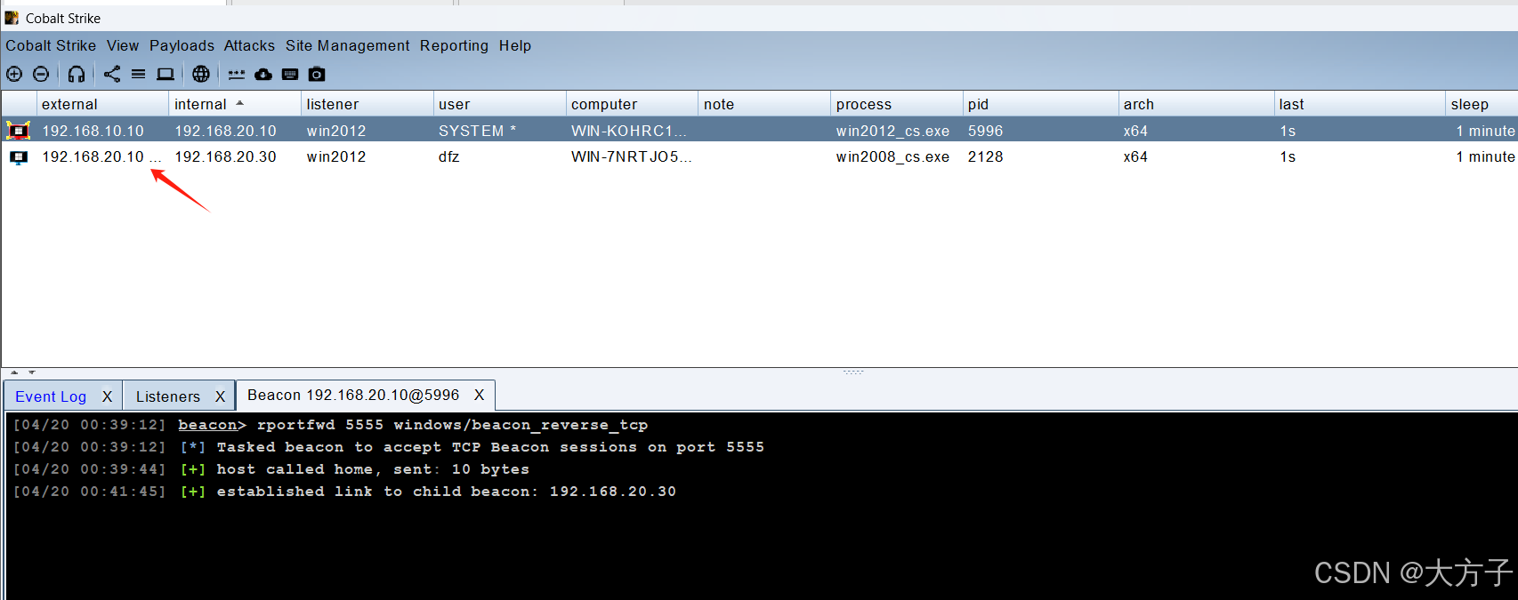Close the Beacon 192.168.20.10@5996 tab

coord(479,395)
